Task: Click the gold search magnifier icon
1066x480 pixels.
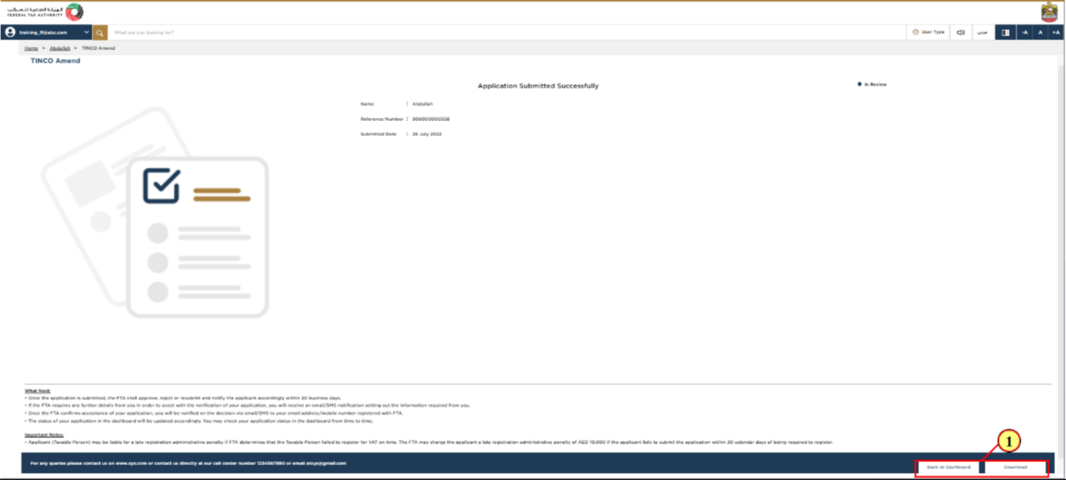Action: [x=100, y=32]
